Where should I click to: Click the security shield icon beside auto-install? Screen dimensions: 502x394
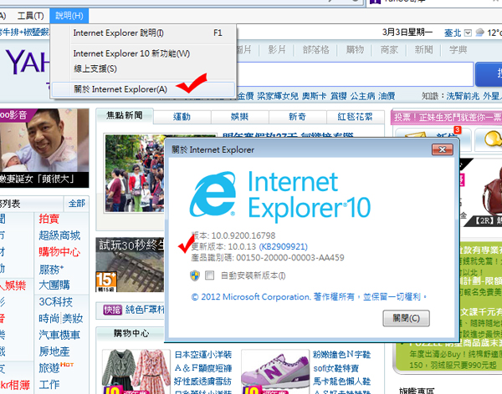(x=195, y=275)
